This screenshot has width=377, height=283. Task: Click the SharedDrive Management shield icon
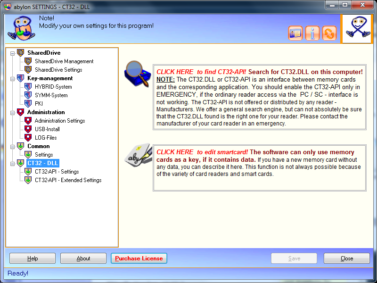click(x=28, y=61)
